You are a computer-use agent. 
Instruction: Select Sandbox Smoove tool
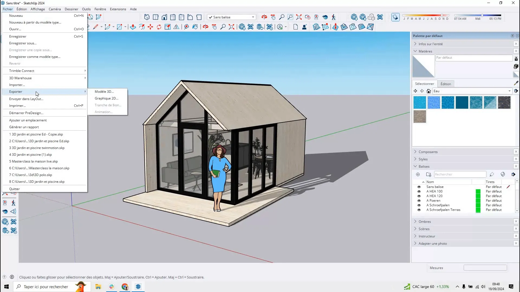tap(335, 27)
